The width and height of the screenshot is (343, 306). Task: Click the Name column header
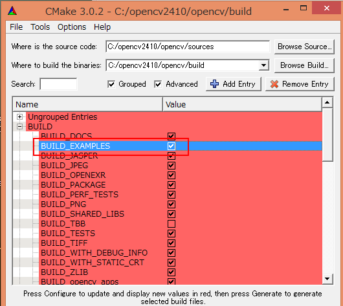click(x=88, y=105)
